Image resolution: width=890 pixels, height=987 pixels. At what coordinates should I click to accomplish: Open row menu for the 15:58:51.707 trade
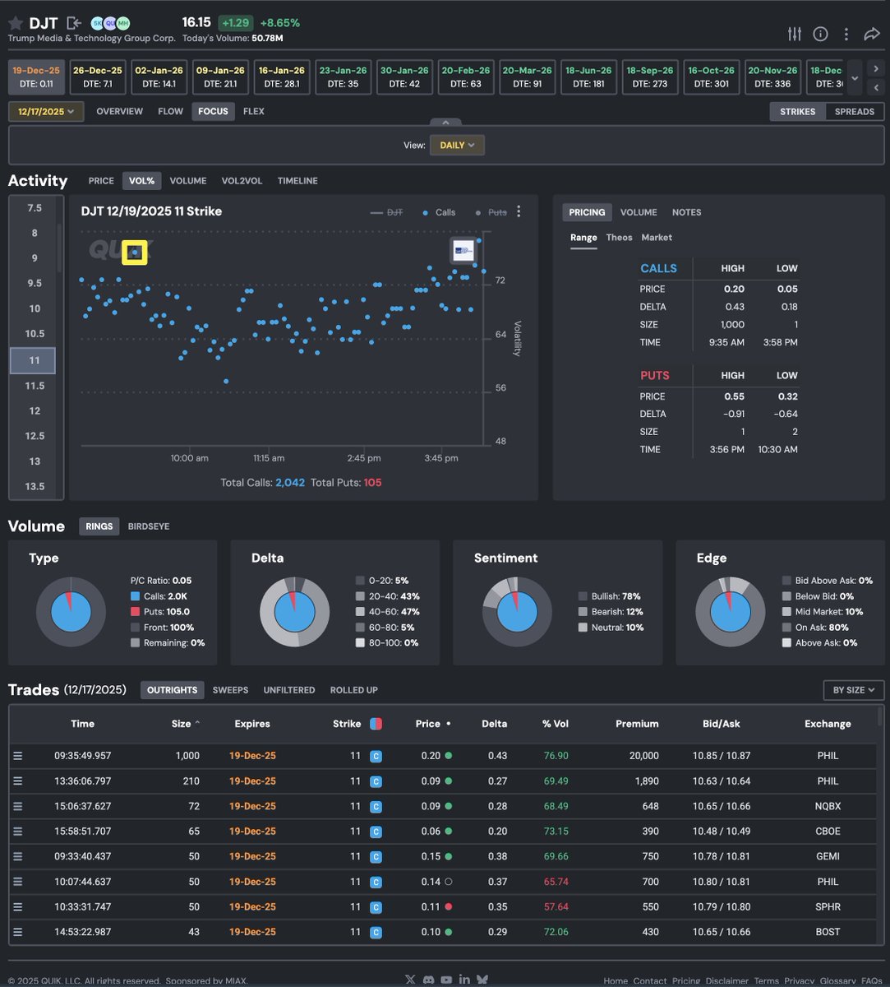(17, 832)
